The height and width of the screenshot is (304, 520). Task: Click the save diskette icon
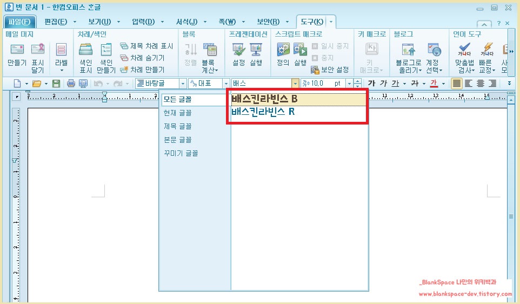[x=56, y=84]
